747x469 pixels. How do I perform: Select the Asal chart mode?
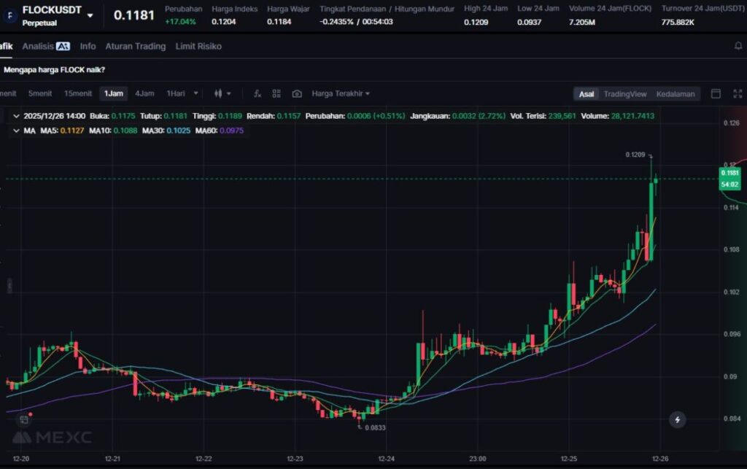pyautogui.click(x=587, y=94)
